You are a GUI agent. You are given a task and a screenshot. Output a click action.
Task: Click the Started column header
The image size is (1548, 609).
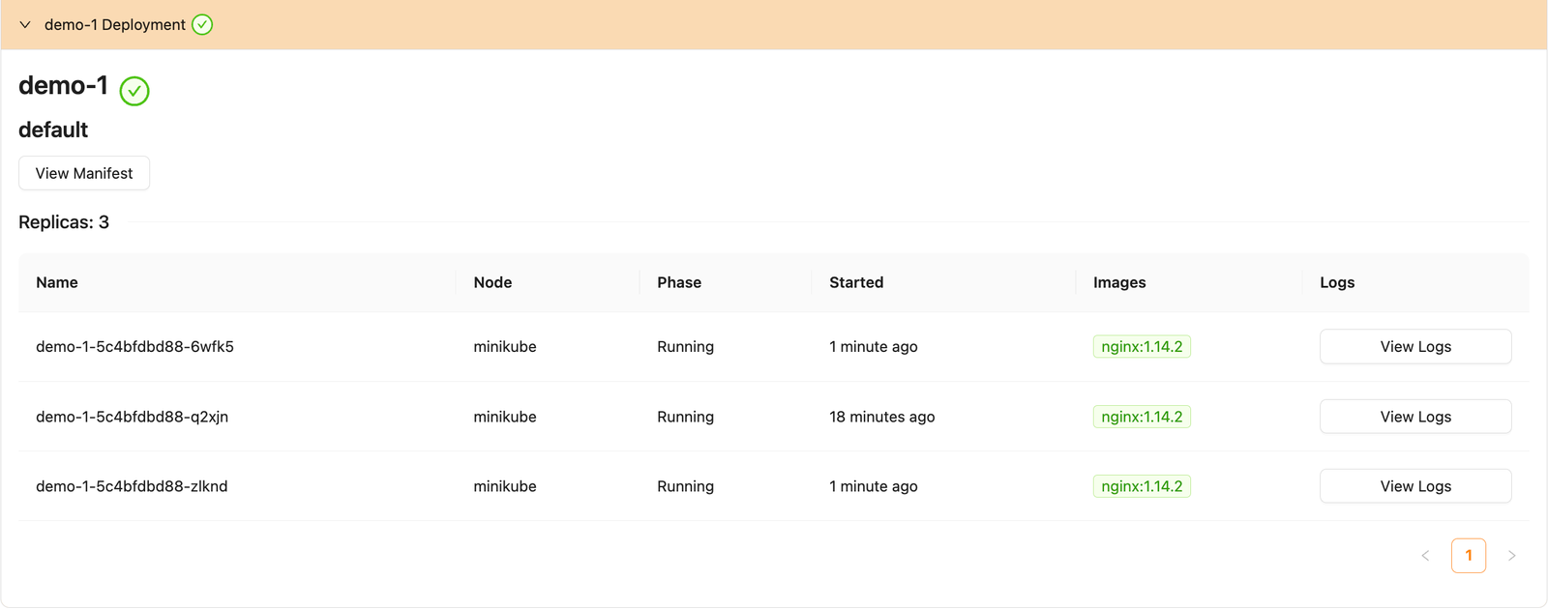pyautogui.click(x=856, y=282)
